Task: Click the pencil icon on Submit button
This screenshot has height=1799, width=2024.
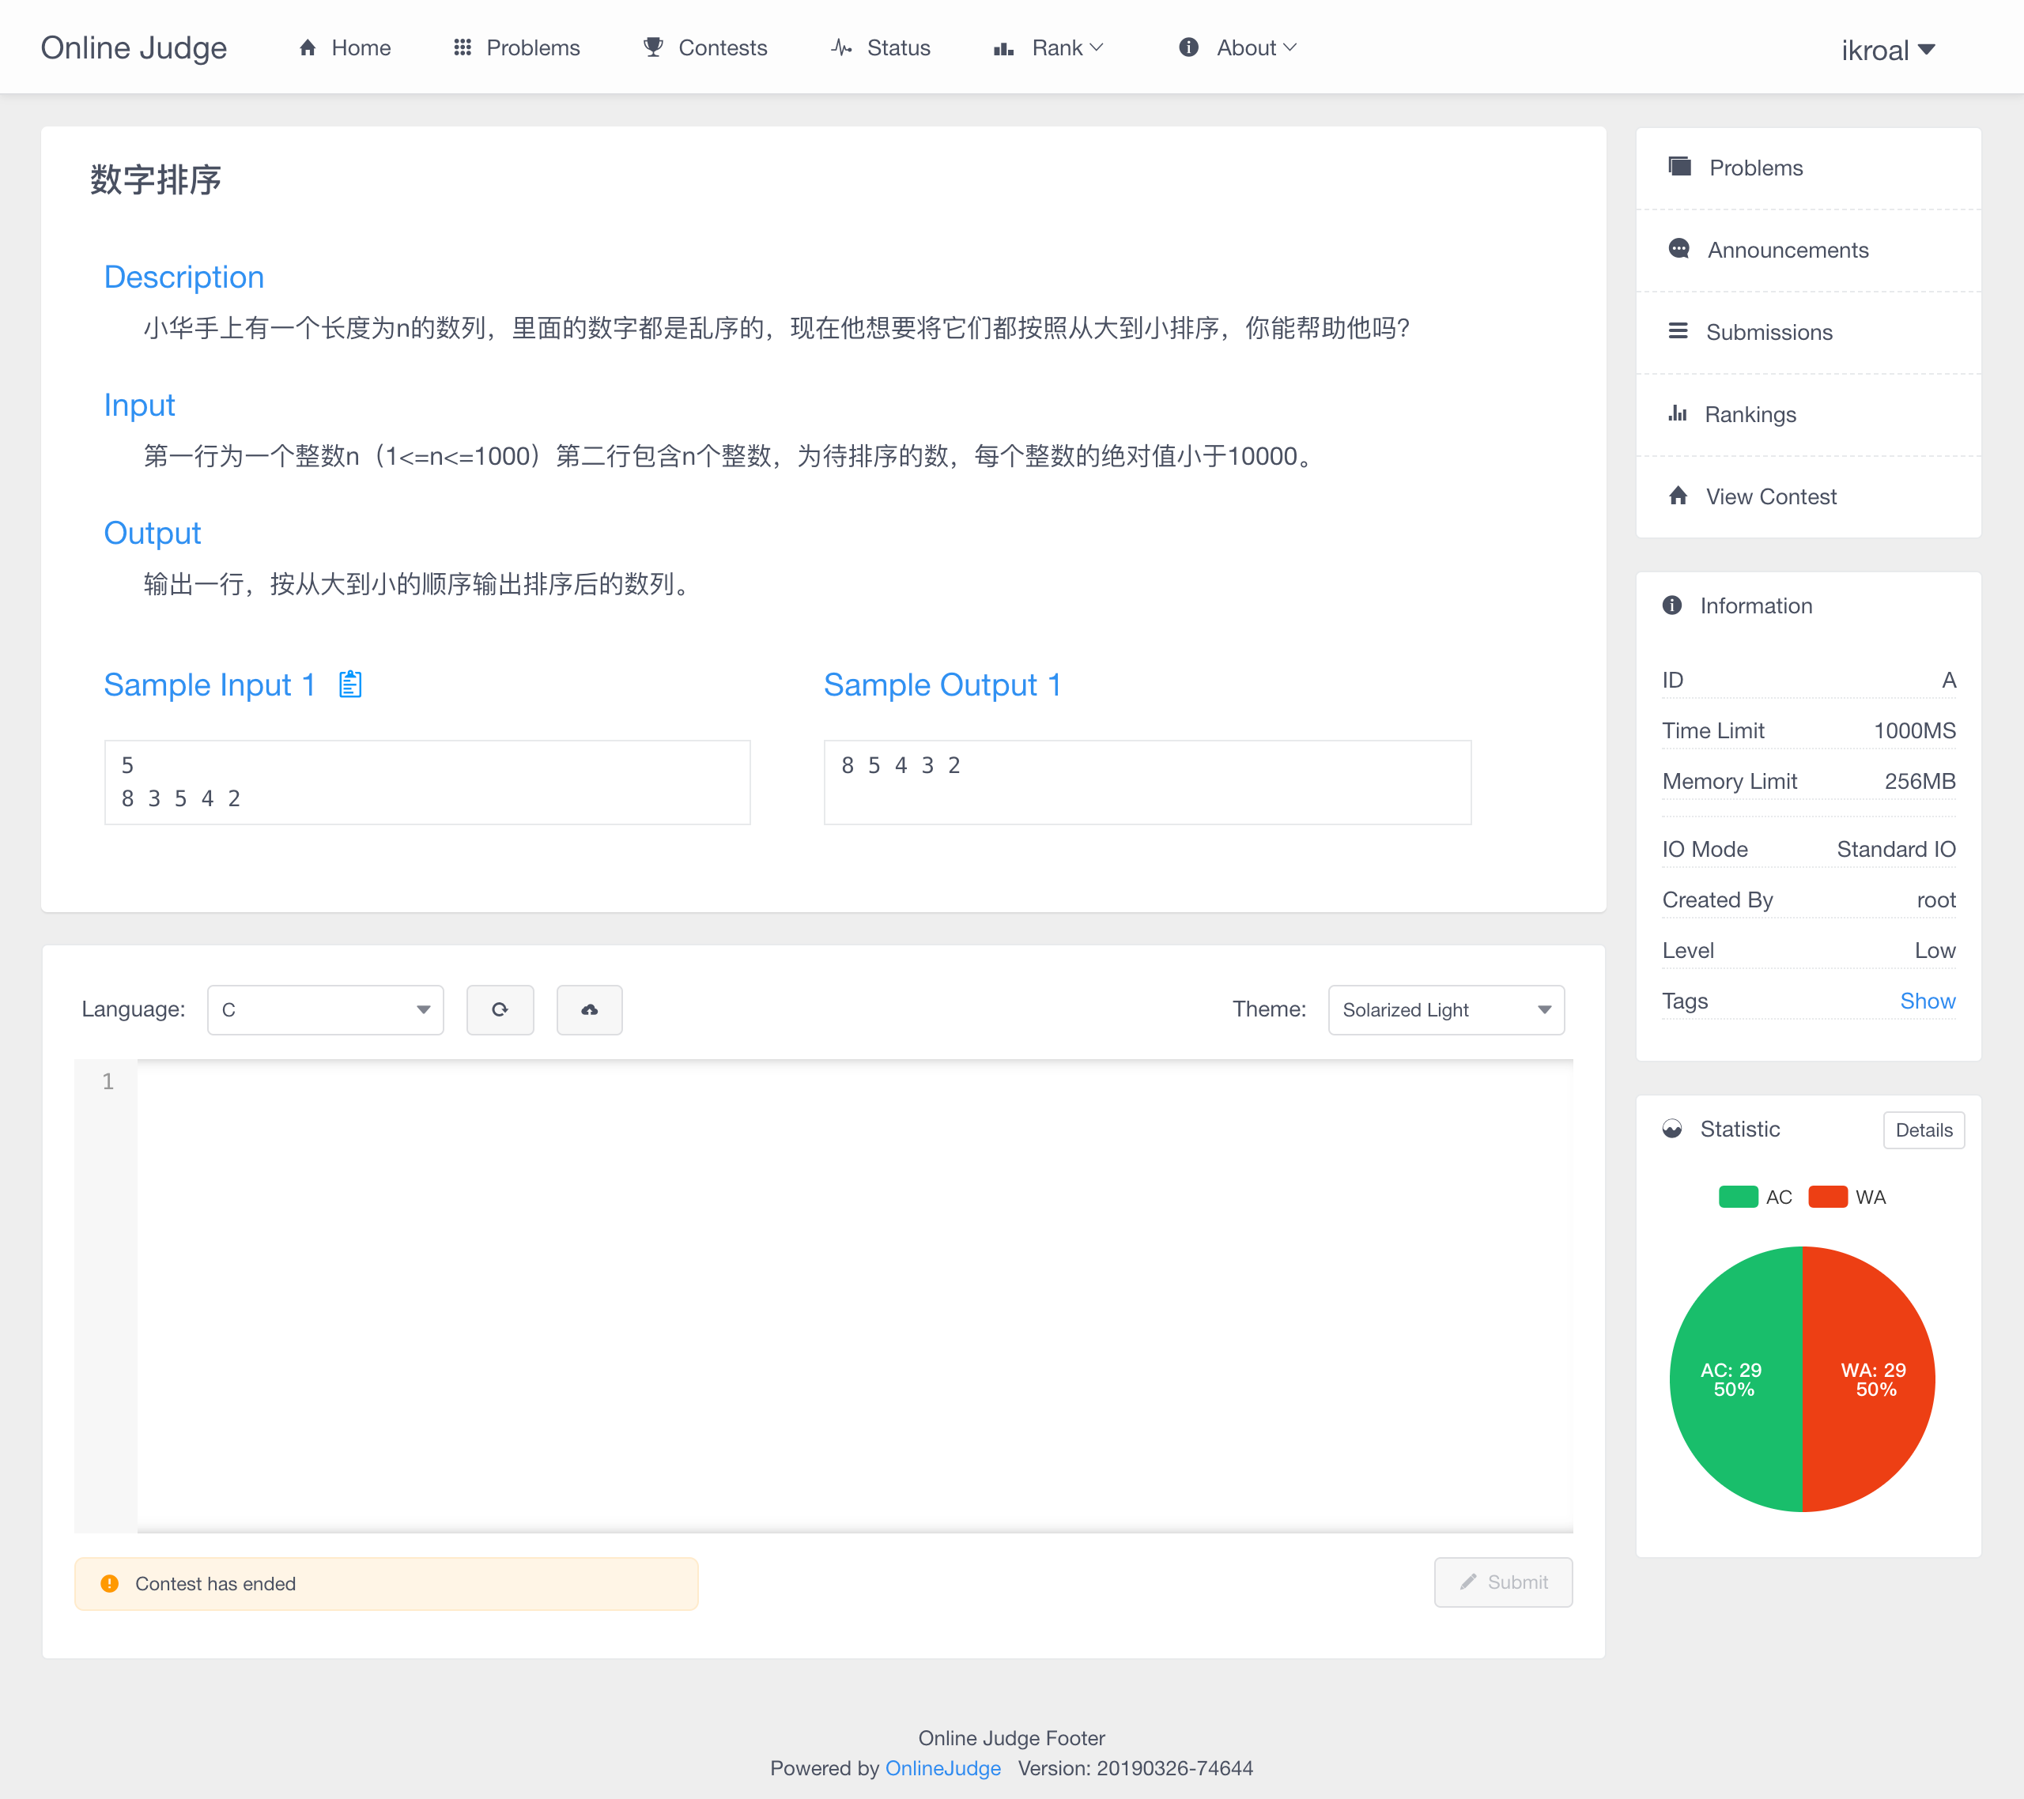Action: click(x=1467, y=1581)
